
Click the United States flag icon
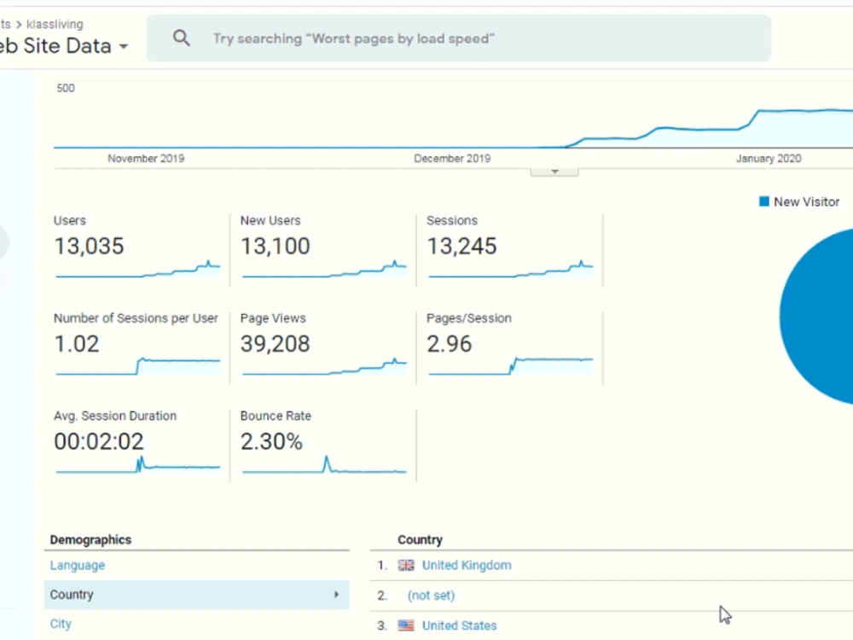(x=406, y=625)
